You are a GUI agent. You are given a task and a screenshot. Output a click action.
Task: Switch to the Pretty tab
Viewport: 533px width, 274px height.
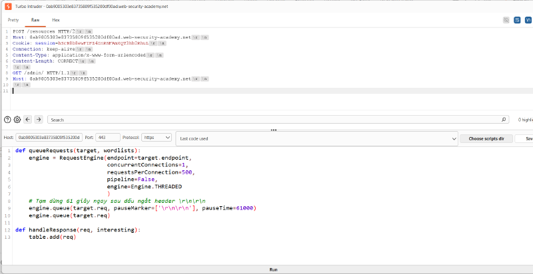(x=13, y=20)
